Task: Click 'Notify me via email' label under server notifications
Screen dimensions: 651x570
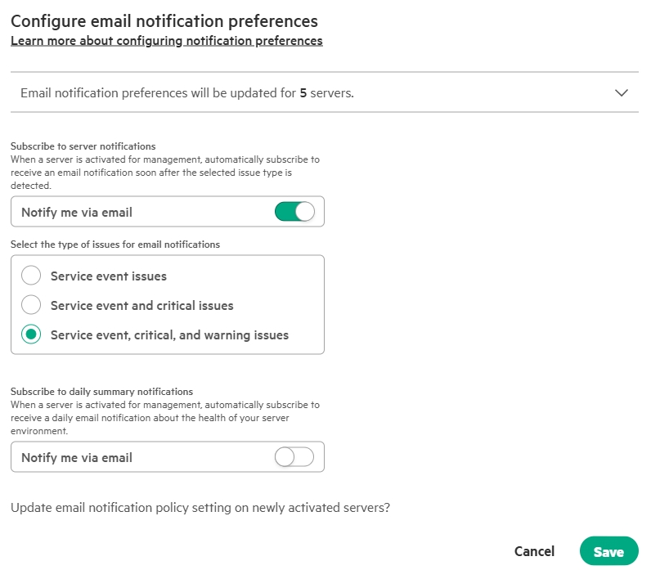Action: pyautogui.click(x=77, y=213)
